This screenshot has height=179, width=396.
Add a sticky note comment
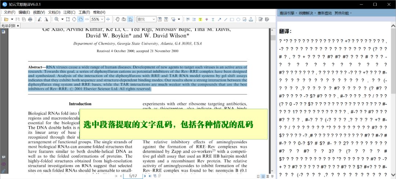tap(188, 19)
